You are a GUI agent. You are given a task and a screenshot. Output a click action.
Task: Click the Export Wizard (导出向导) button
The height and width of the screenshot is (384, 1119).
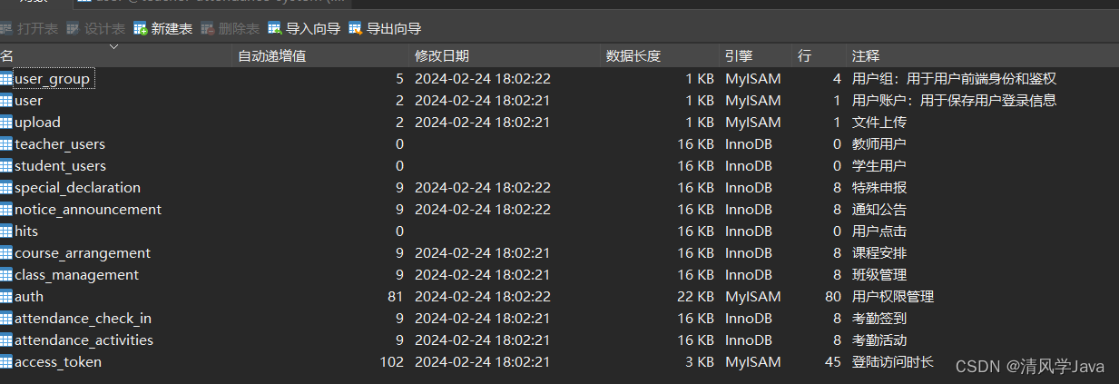tap(385, 29)
